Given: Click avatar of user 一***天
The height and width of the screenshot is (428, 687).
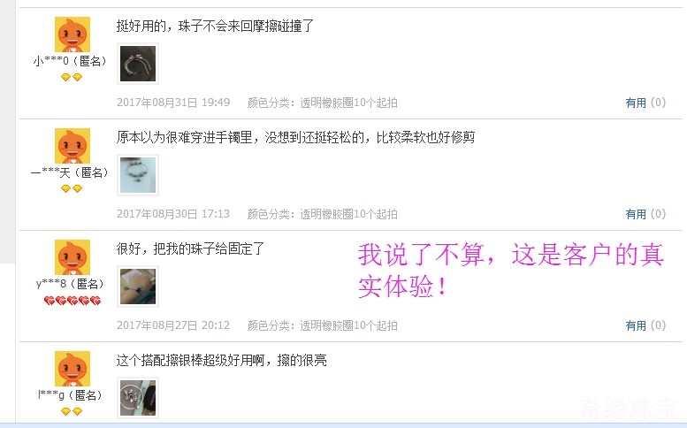Looking at the screenshot, I should [x=73, y=146].
